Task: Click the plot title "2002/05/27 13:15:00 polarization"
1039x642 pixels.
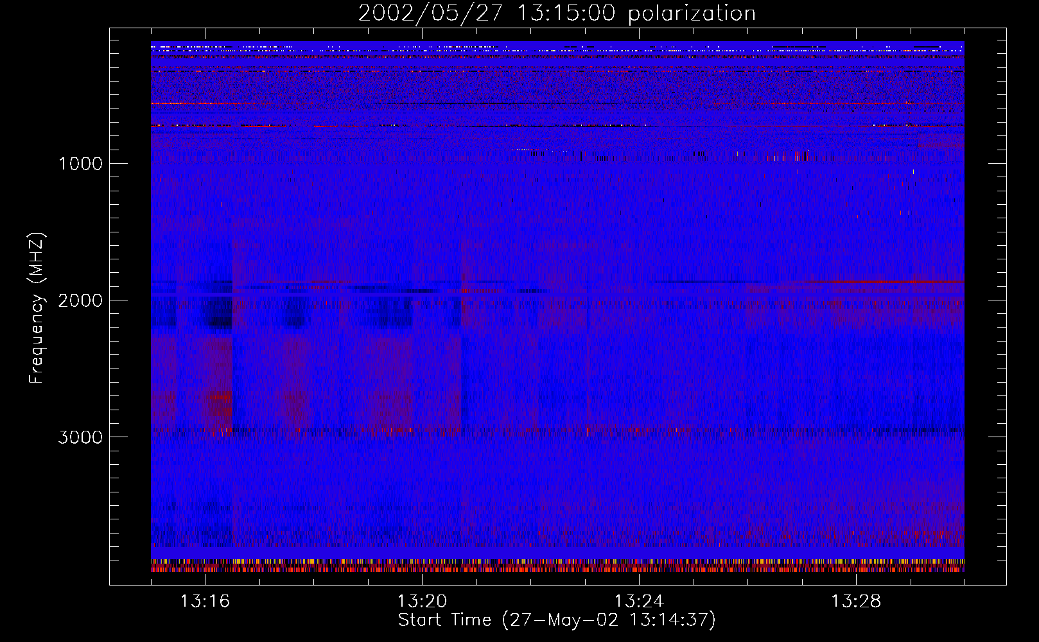Action: tap(557, 13)
